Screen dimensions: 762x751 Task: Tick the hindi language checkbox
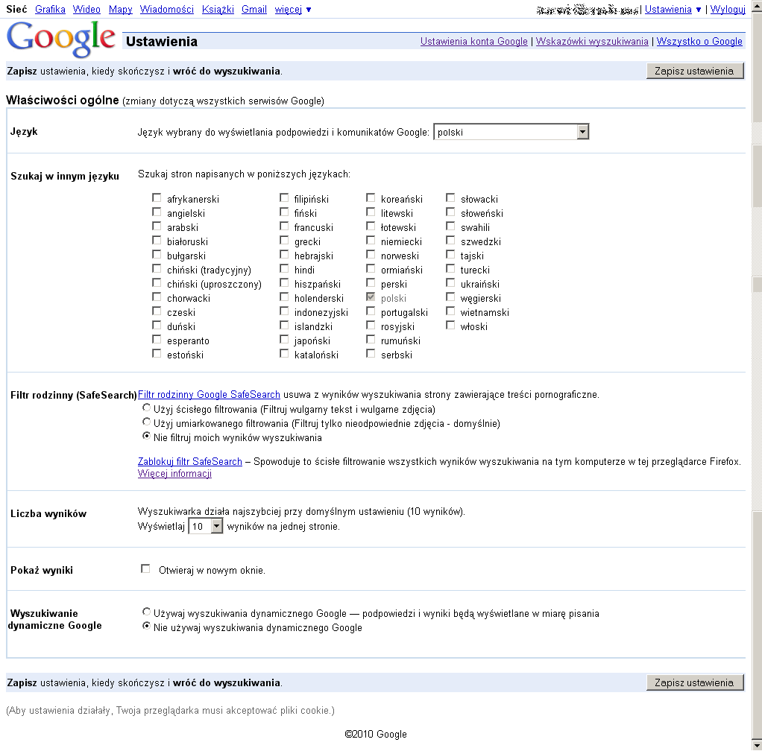click(284, 269)
